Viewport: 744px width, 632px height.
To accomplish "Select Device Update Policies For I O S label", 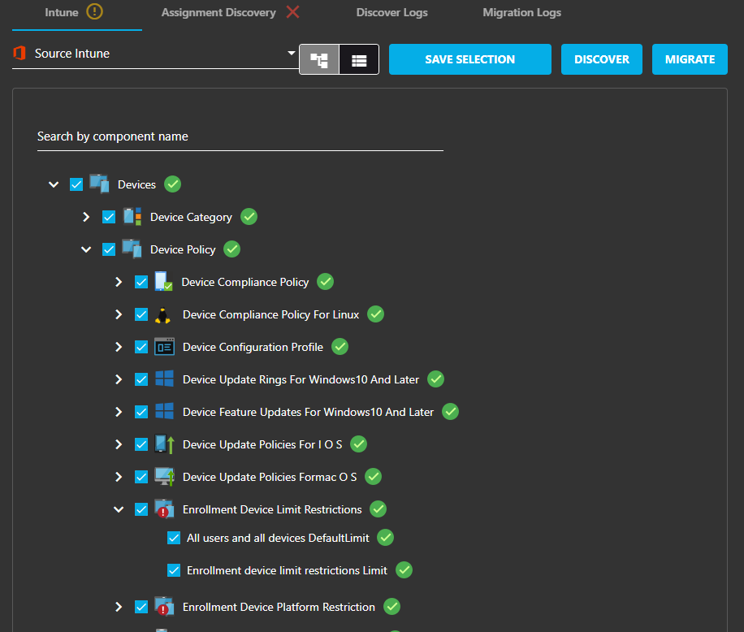I will (x=262, y=444).
